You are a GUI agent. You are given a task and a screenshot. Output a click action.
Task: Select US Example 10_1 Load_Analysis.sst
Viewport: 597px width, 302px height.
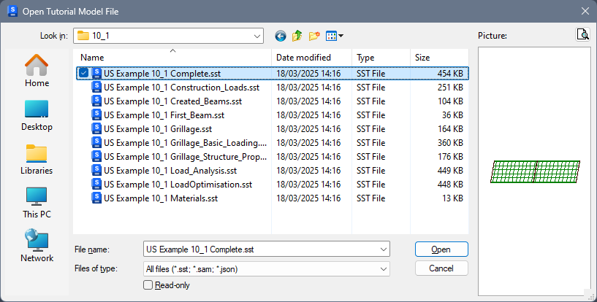coord(170,171)
